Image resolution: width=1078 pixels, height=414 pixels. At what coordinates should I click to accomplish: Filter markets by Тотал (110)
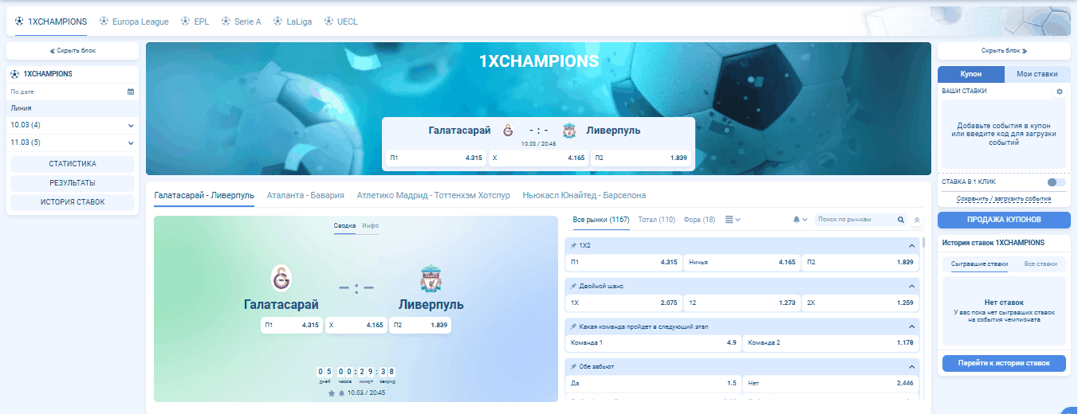pos(657,220)
